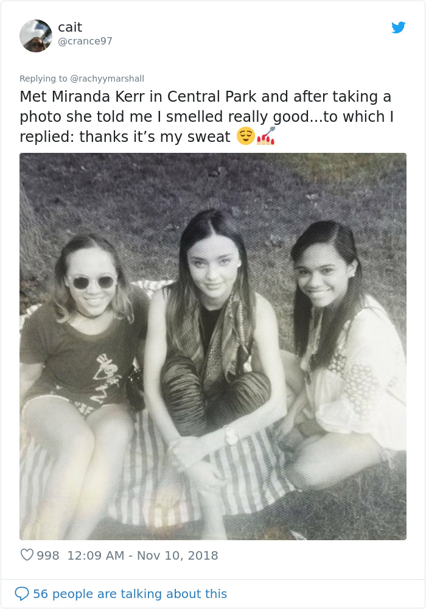426x609 pixels.
Task: Open the 12:09 AM timestamp link
Action: (x=96, y=555)
